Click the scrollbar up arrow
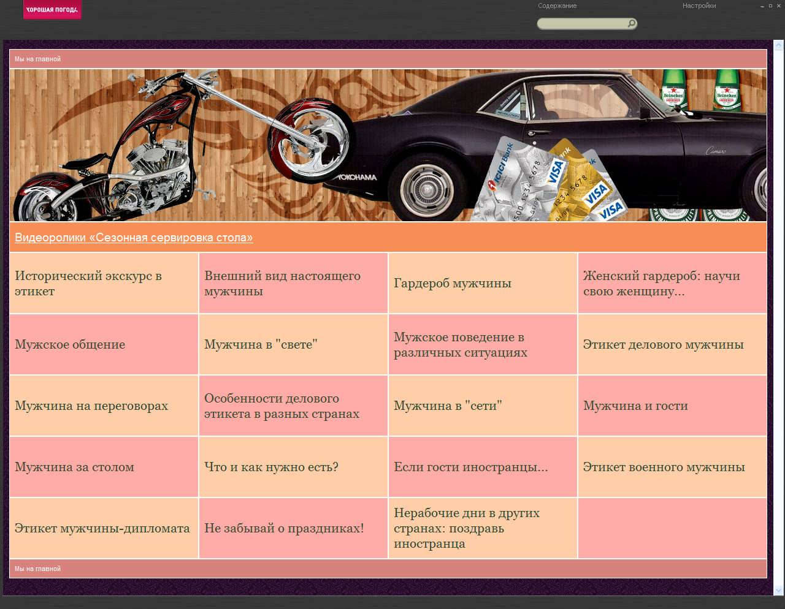The image size is (785, 609). (x=778, y=45)
